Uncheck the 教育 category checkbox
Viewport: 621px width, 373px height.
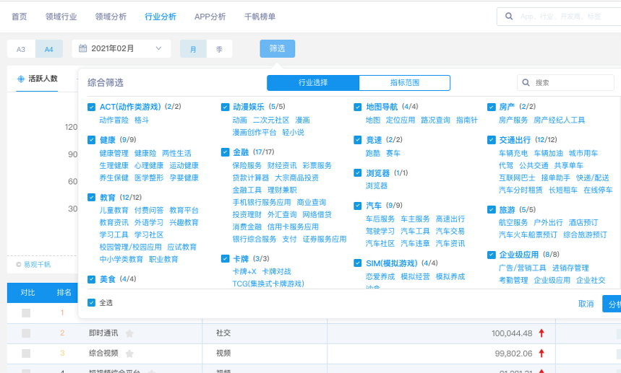click(92, 197)
